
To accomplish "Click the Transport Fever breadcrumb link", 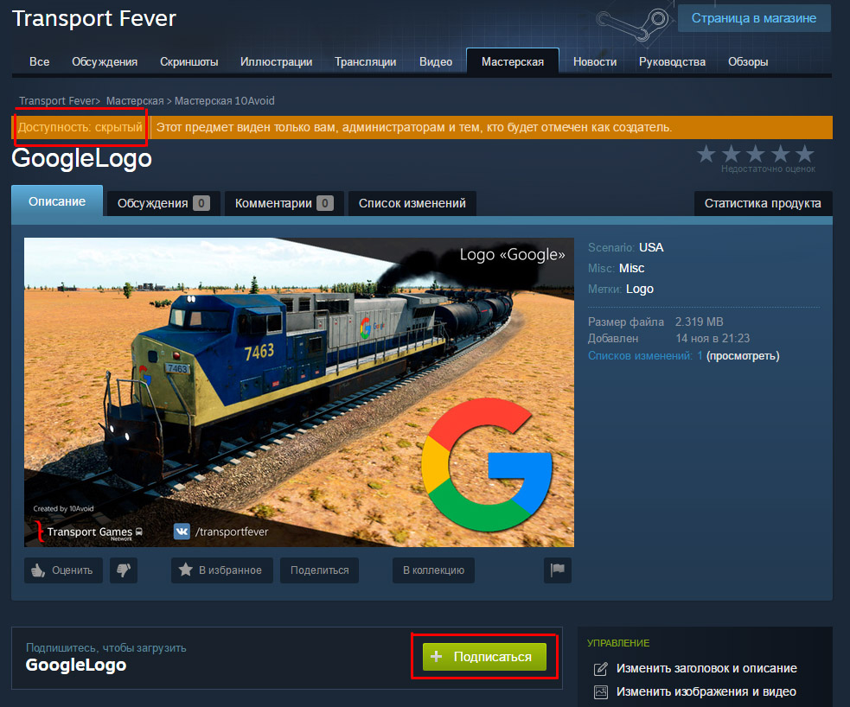I will [57, 101].
